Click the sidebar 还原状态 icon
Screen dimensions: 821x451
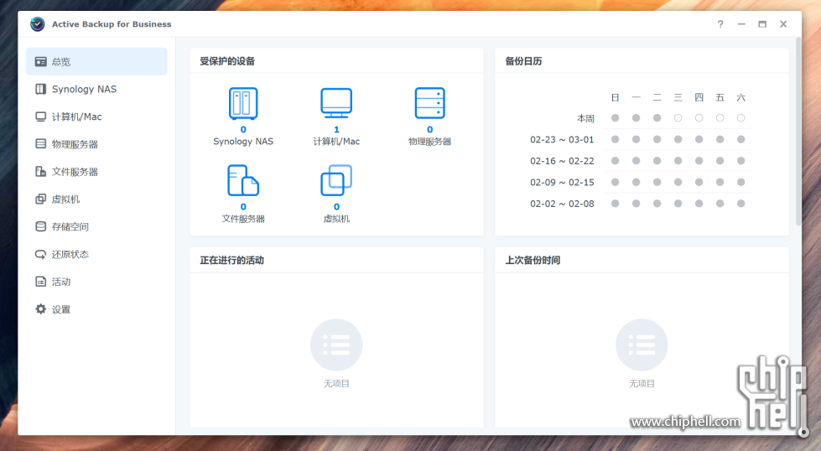click(x=40, y=254)
